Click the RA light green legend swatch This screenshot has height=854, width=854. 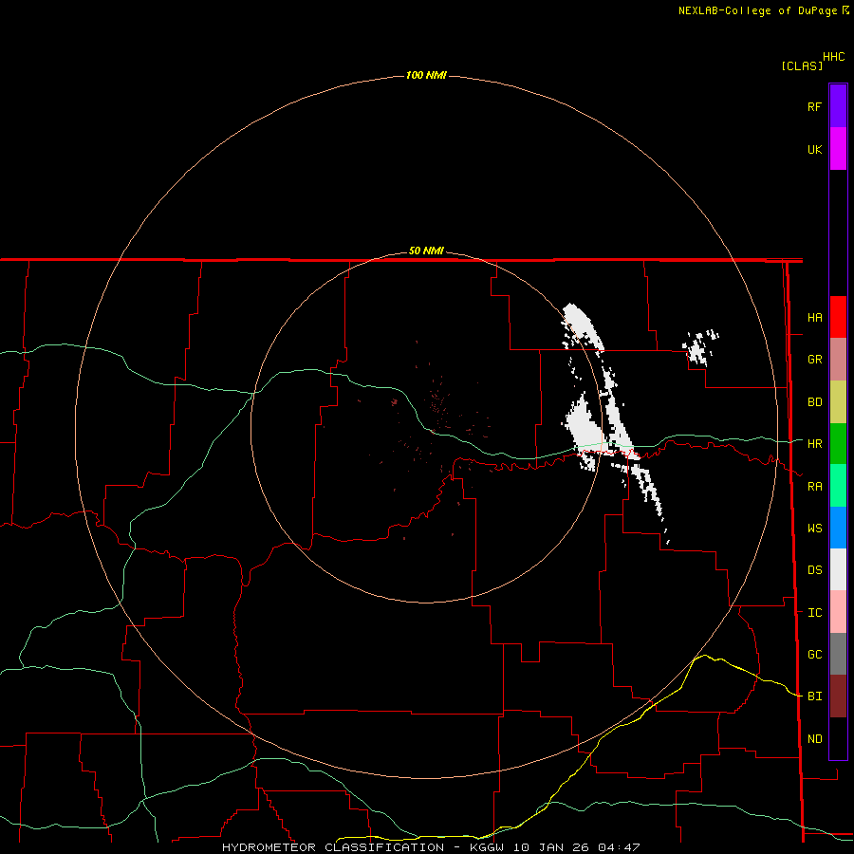(x=838, y=486)
